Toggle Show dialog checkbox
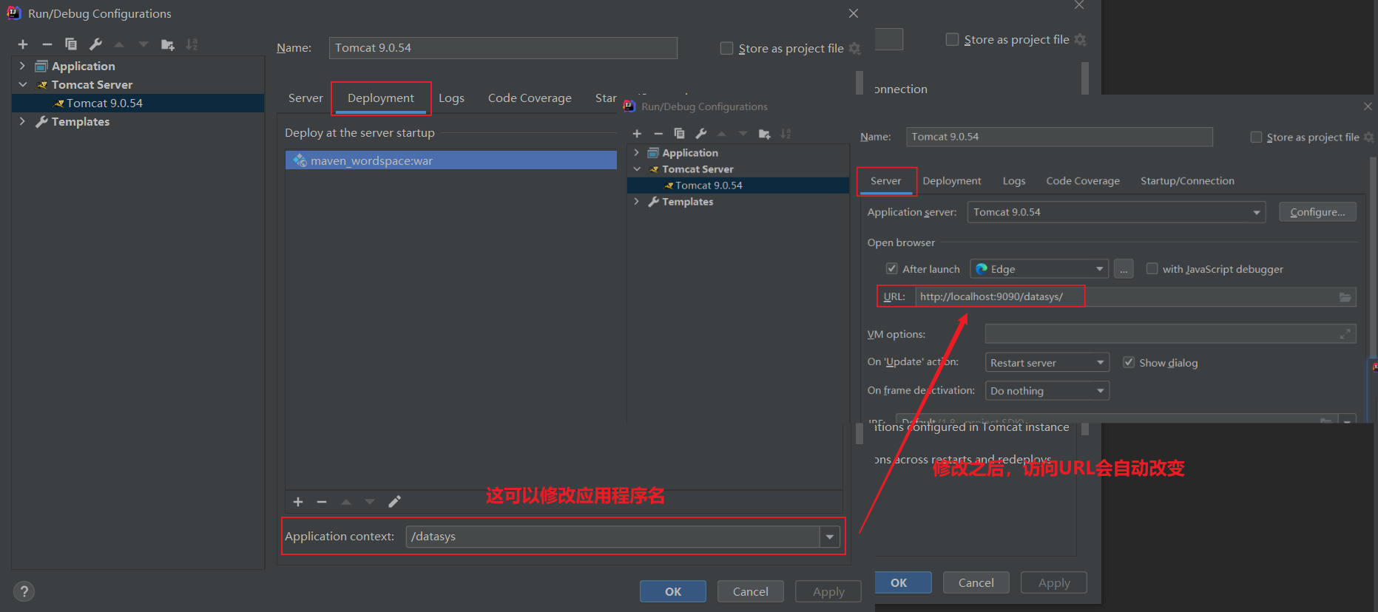This screenshot has height=612, width=1378. tap(1129, 362)
